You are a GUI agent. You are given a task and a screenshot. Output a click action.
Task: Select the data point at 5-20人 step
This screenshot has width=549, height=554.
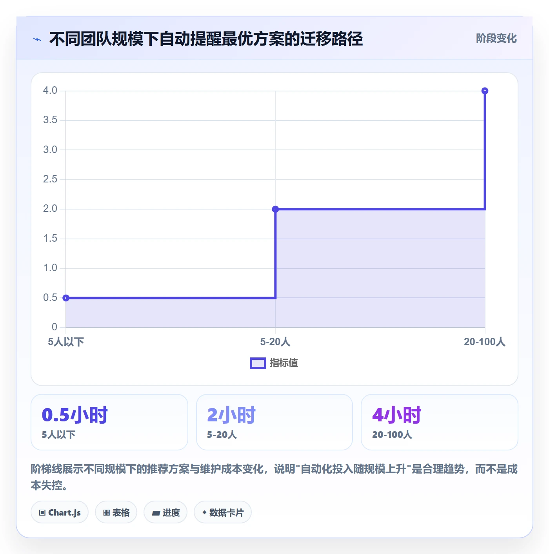[275, 209]
